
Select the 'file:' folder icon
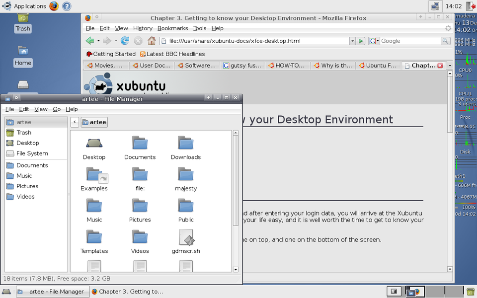click(140, 174)
